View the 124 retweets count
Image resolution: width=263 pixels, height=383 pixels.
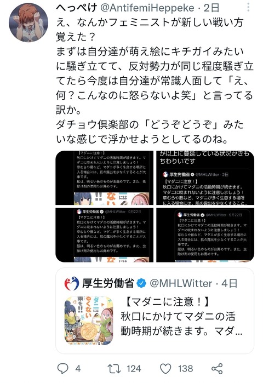tap(134, 369)
